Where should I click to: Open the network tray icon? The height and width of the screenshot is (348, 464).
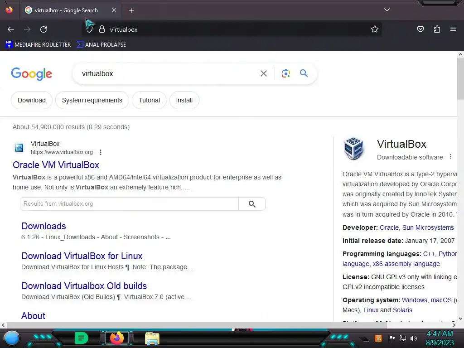point(403,338)
